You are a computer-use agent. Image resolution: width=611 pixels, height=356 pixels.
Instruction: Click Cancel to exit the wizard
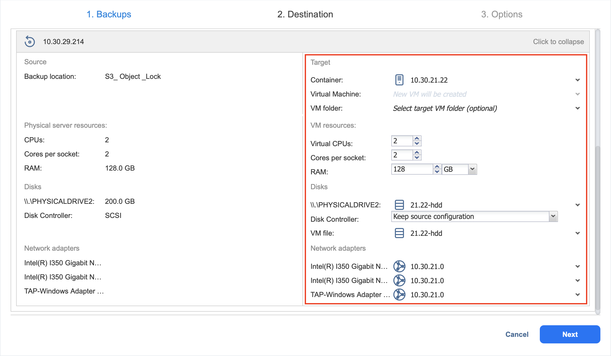click(517, 334)
